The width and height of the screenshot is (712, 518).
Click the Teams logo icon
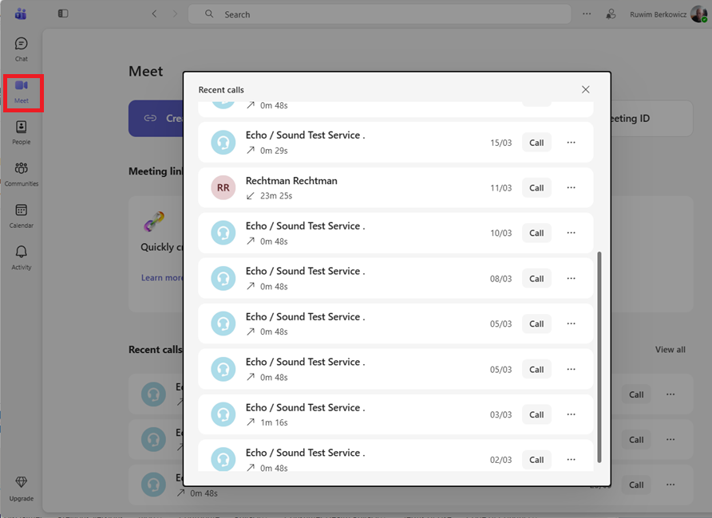(21, 14)
